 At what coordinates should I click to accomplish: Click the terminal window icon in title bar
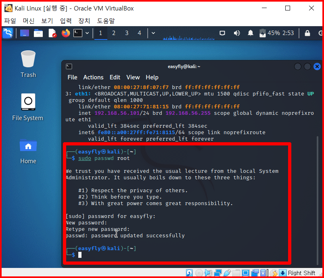69,66
